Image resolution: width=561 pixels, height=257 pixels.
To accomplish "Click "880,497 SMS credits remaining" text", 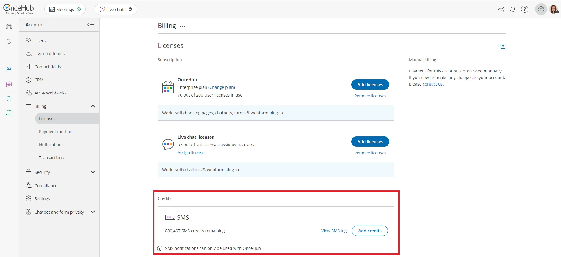I will click(x=195, y=231).
